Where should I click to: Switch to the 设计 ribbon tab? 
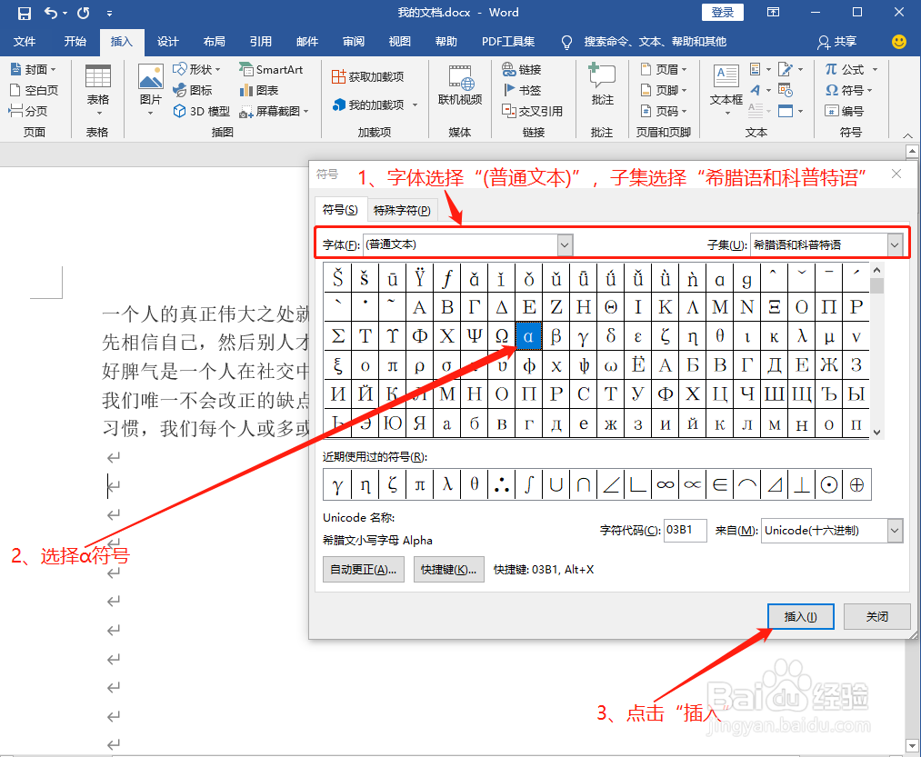(x=167, y=42)
